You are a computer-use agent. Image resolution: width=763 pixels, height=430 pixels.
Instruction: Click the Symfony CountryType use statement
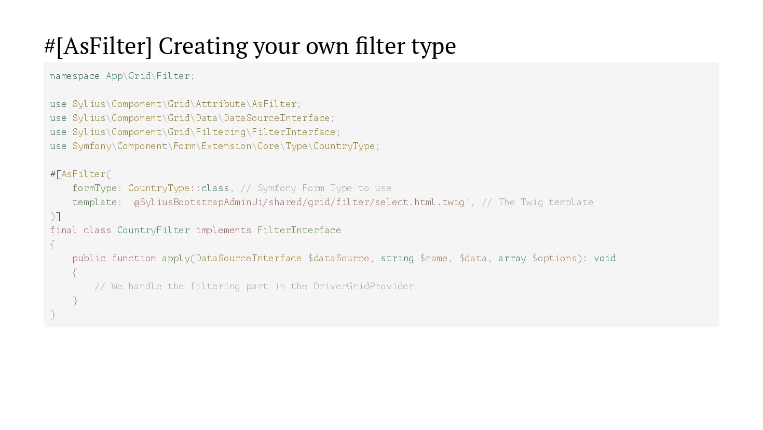pos(215,146)
